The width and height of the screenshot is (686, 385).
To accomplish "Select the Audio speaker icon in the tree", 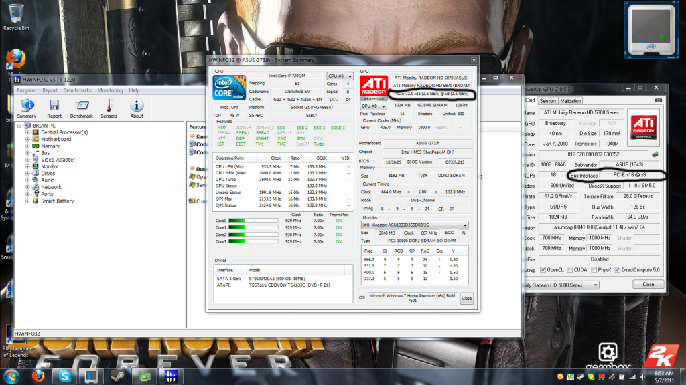I will click(36, 180).
